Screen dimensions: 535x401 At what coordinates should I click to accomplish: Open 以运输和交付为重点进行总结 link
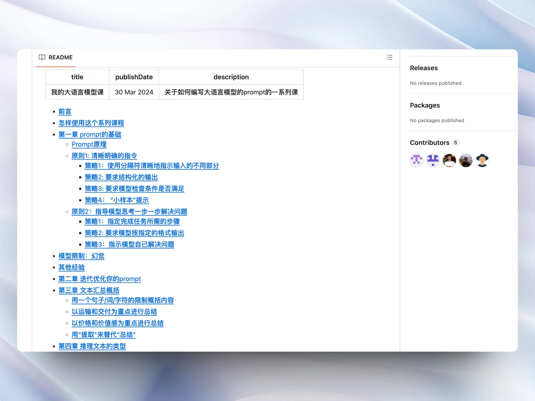(x=114, y=312)
